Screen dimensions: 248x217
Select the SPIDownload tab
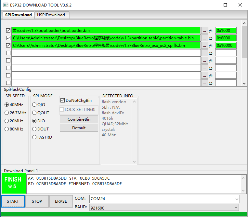coord(19,15)
